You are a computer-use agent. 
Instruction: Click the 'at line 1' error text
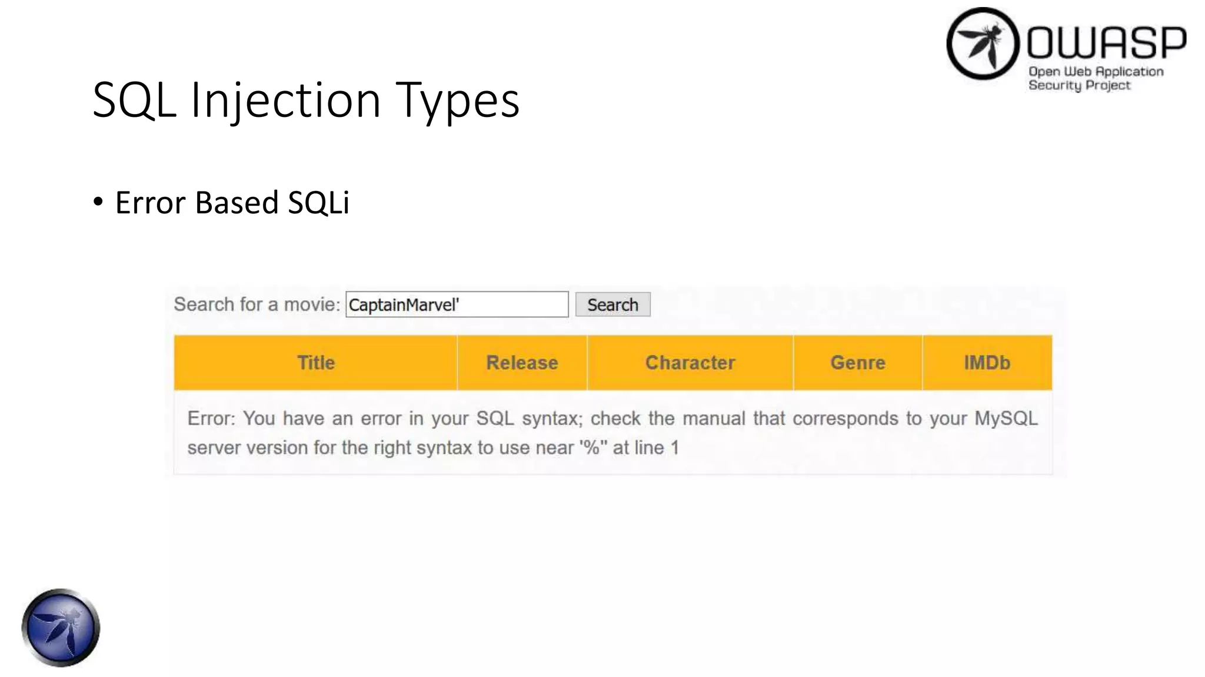[x=645, y=448]
